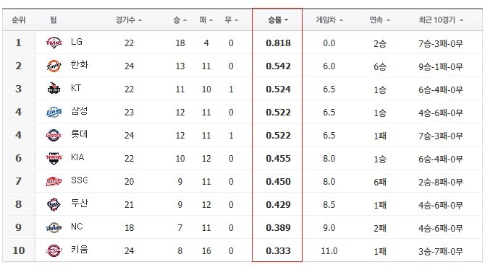Sort table by 무 draws column
The height and width of the screenshot is (267, 485).
(x=231, y=20)
